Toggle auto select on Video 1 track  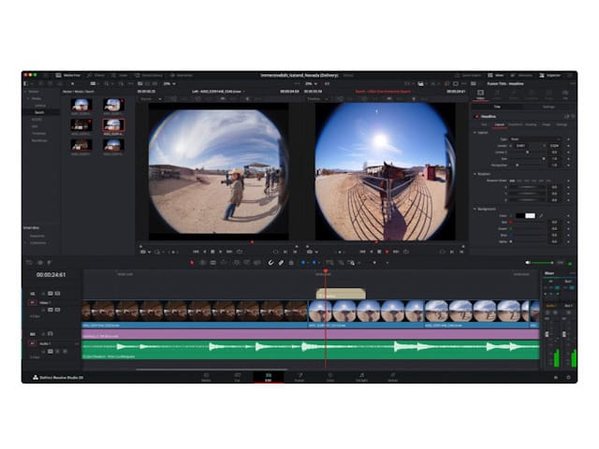pyautogui.click(x=50, y=310)
